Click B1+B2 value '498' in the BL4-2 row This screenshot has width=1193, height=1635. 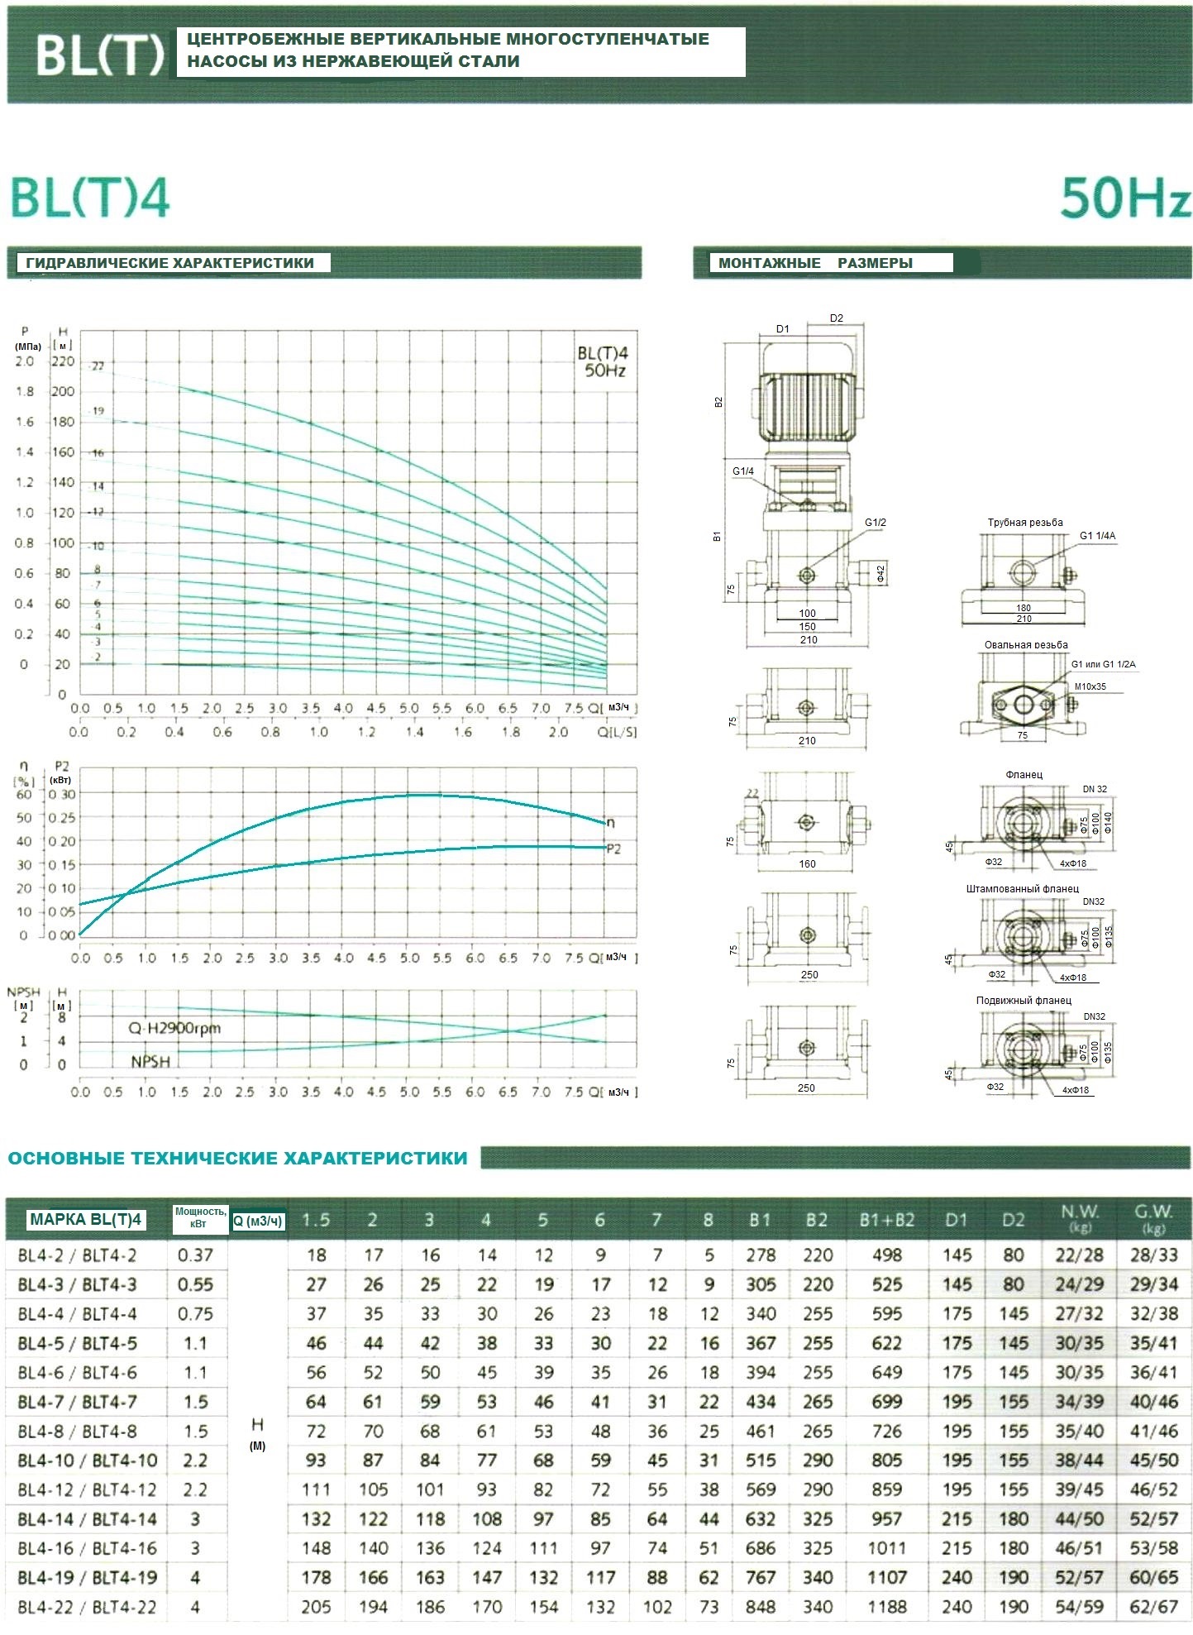point(886,1255)
